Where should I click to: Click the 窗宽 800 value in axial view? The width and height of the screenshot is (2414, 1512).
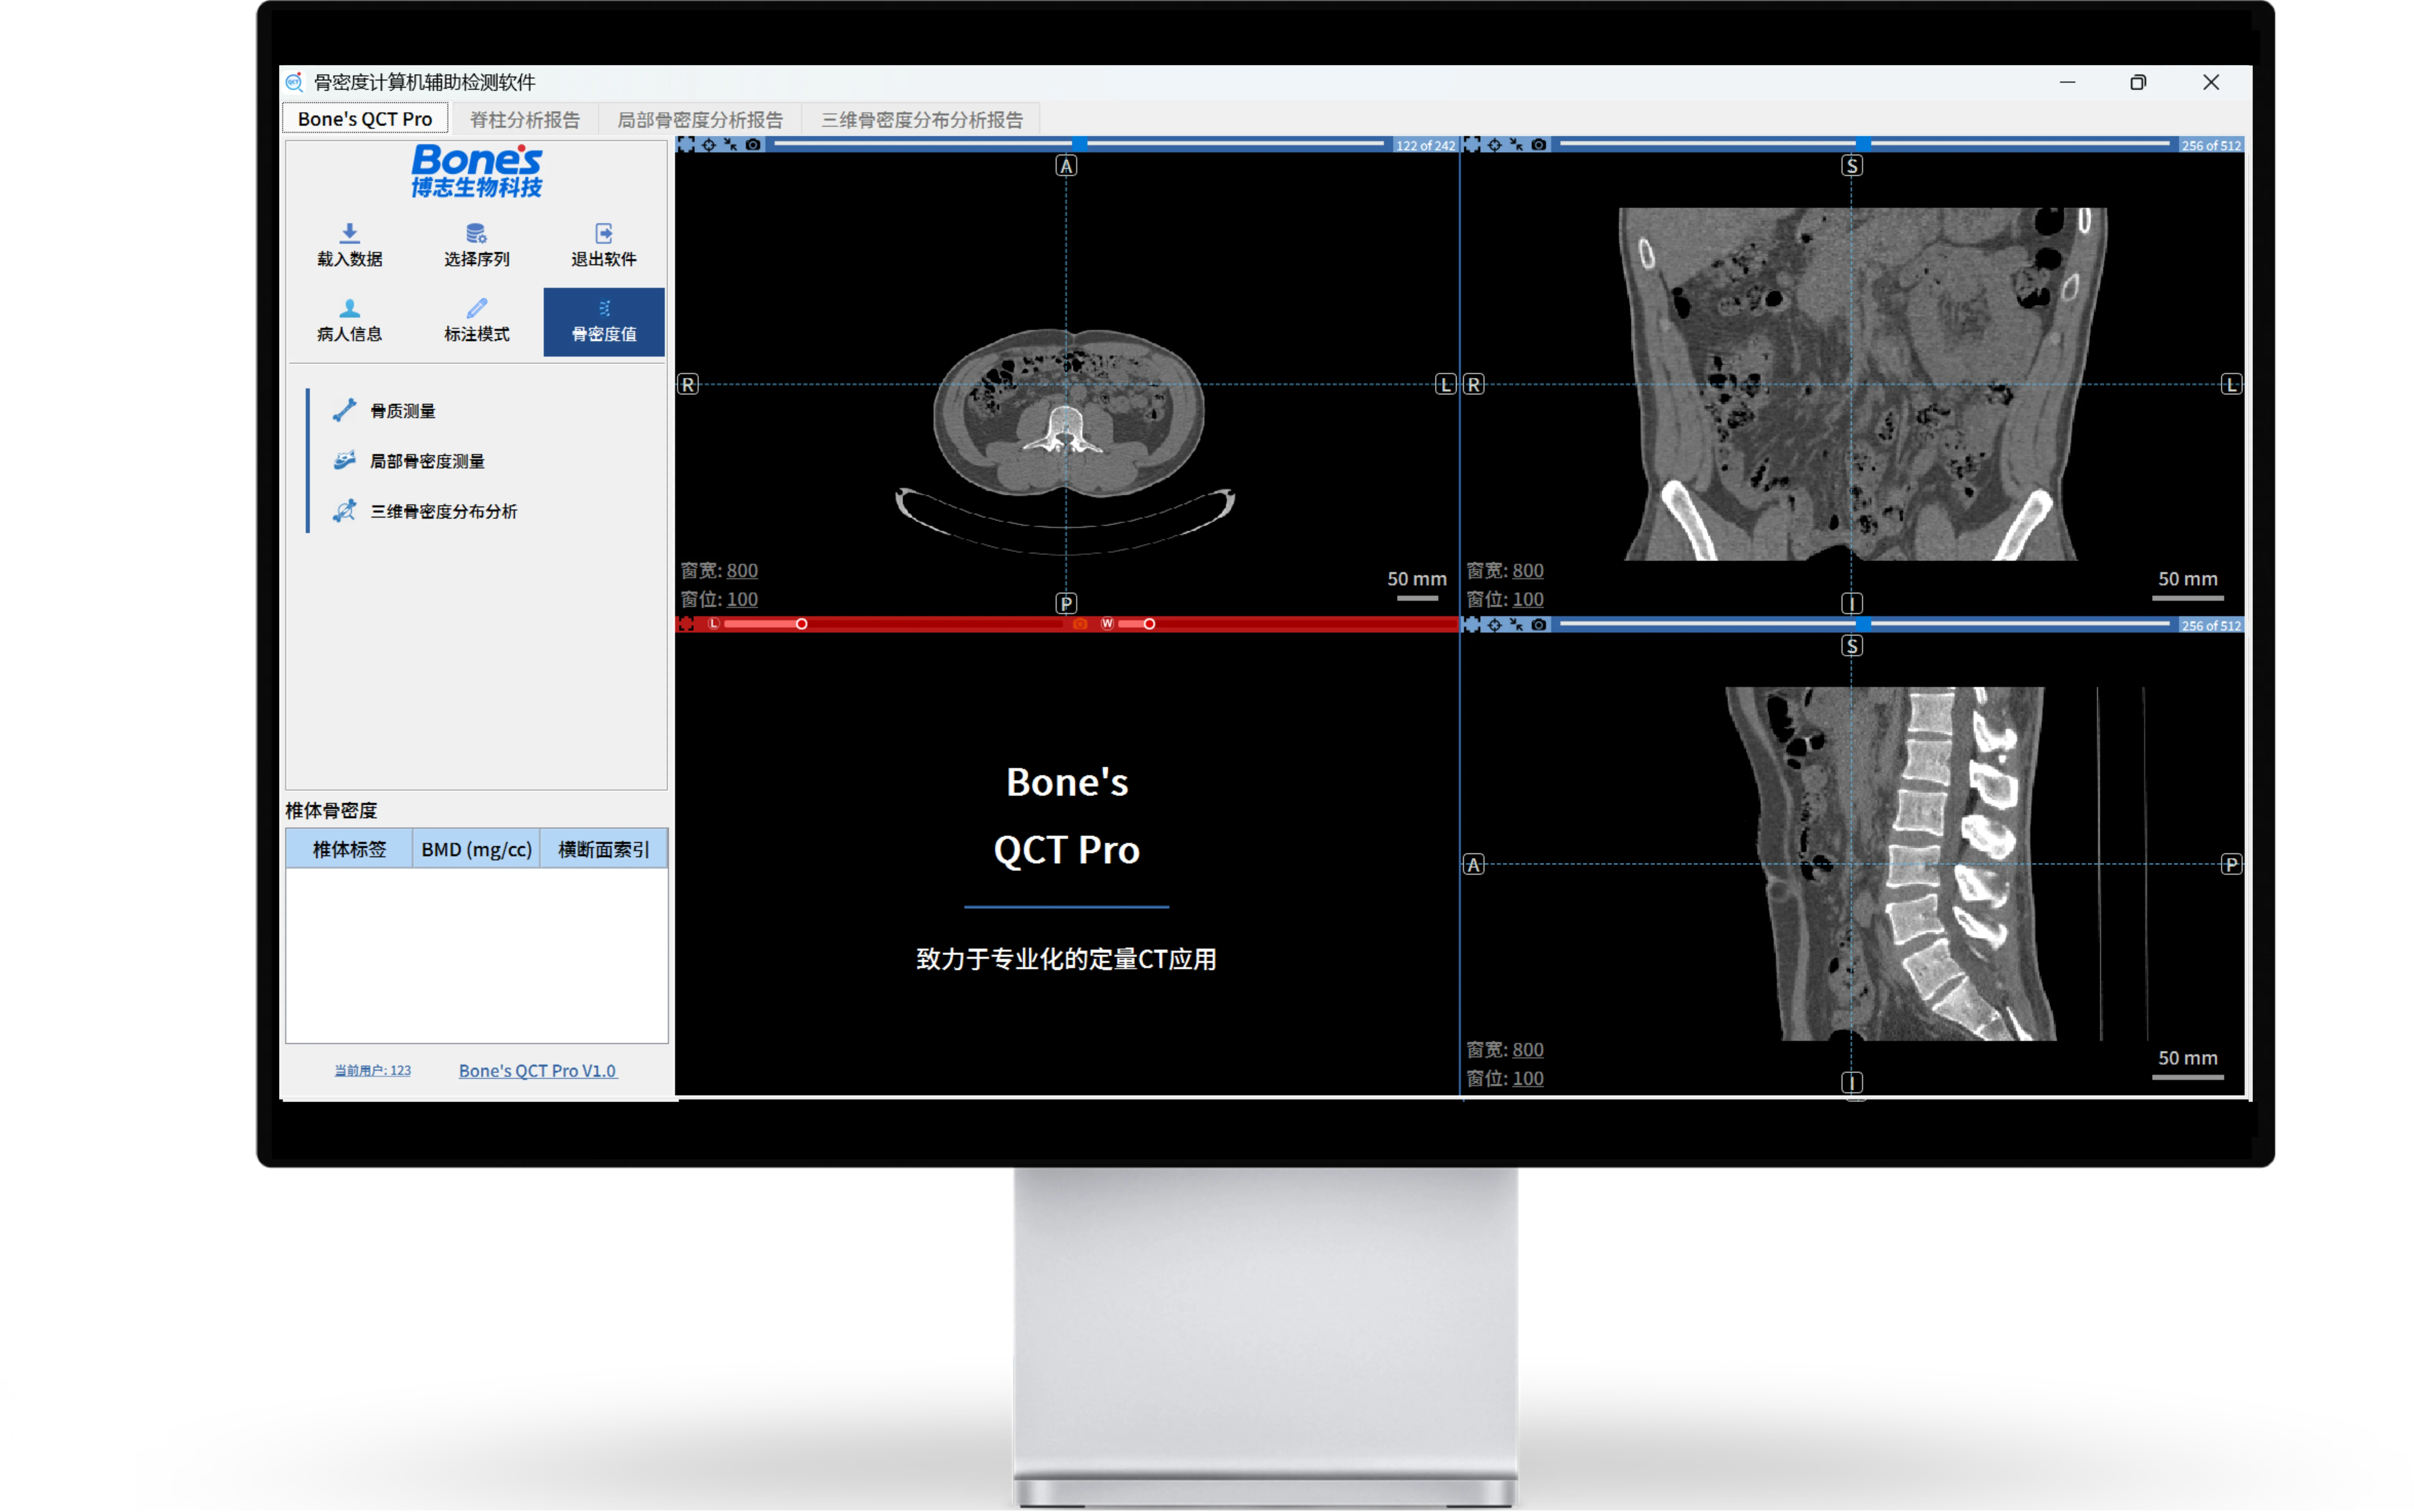pos(741,570)
